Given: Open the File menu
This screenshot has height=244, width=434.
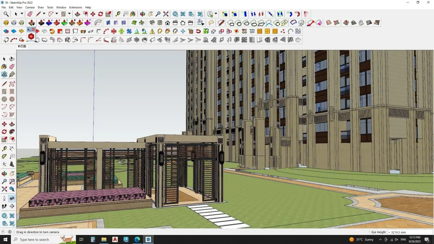Looking at the screenshot, I should point(4,7).
